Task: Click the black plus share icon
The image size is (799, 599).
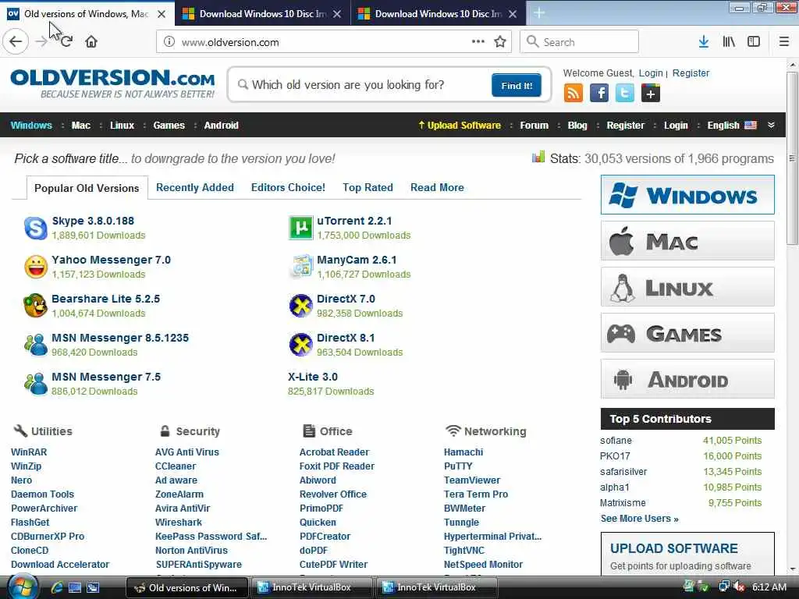Action: [650, 94]
